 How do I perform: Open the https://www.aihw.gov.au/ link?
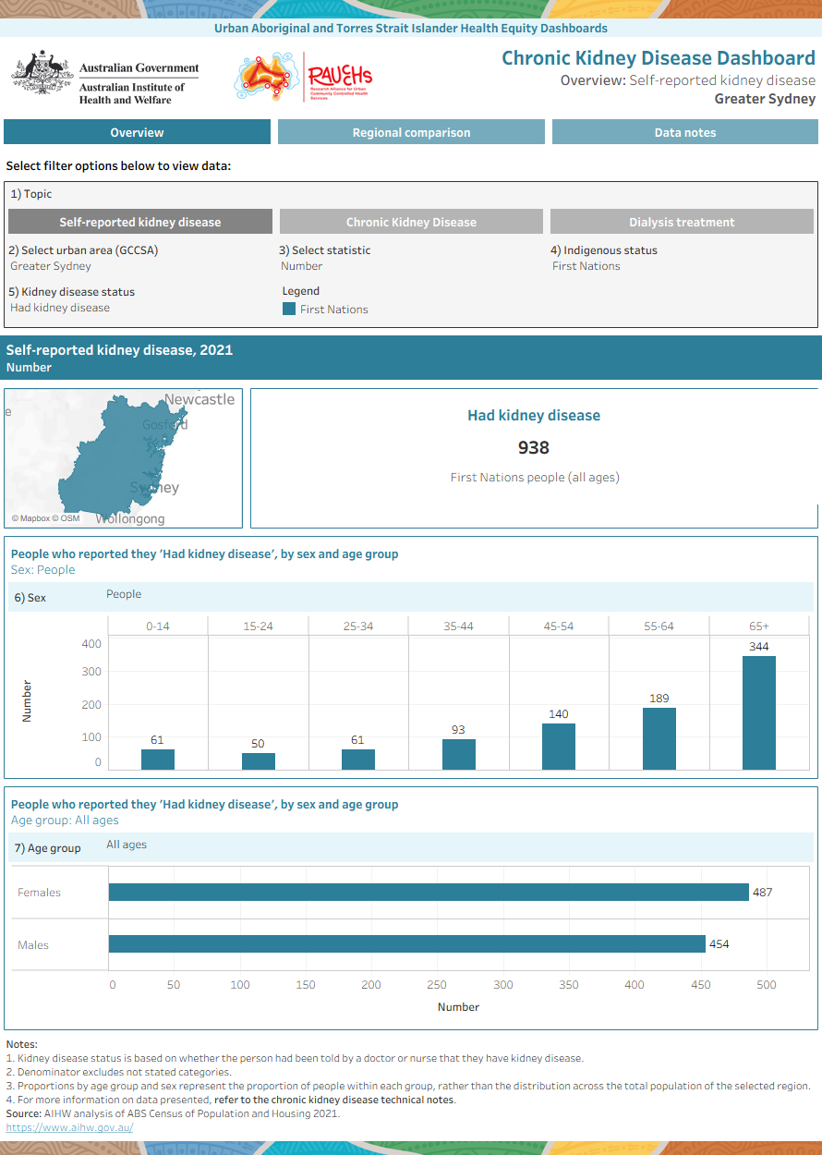tap(69, 1127)
